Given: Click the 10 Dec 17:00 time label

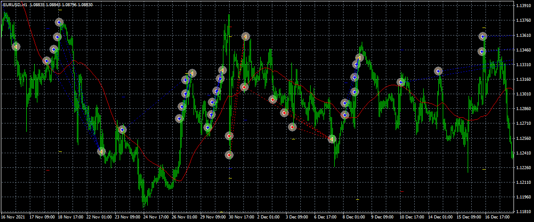Looking at the screenshot, I should (413, 218).
